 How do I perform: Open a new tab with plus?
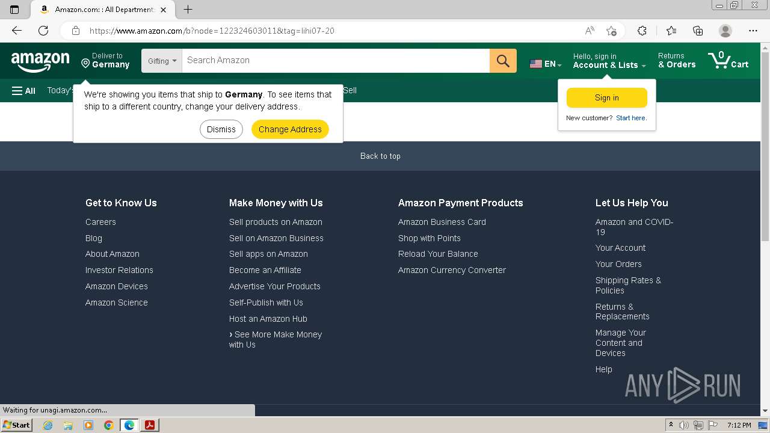188,10
